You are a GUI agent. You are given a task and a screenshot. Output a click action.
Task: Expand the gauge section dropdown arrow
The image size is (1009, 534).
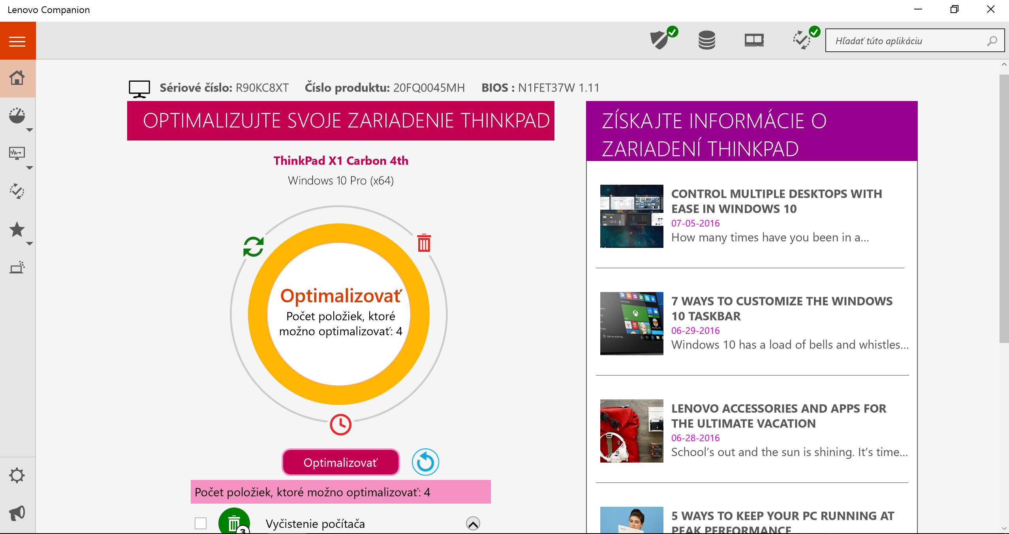pyautogui.click(x=29, y=130)
